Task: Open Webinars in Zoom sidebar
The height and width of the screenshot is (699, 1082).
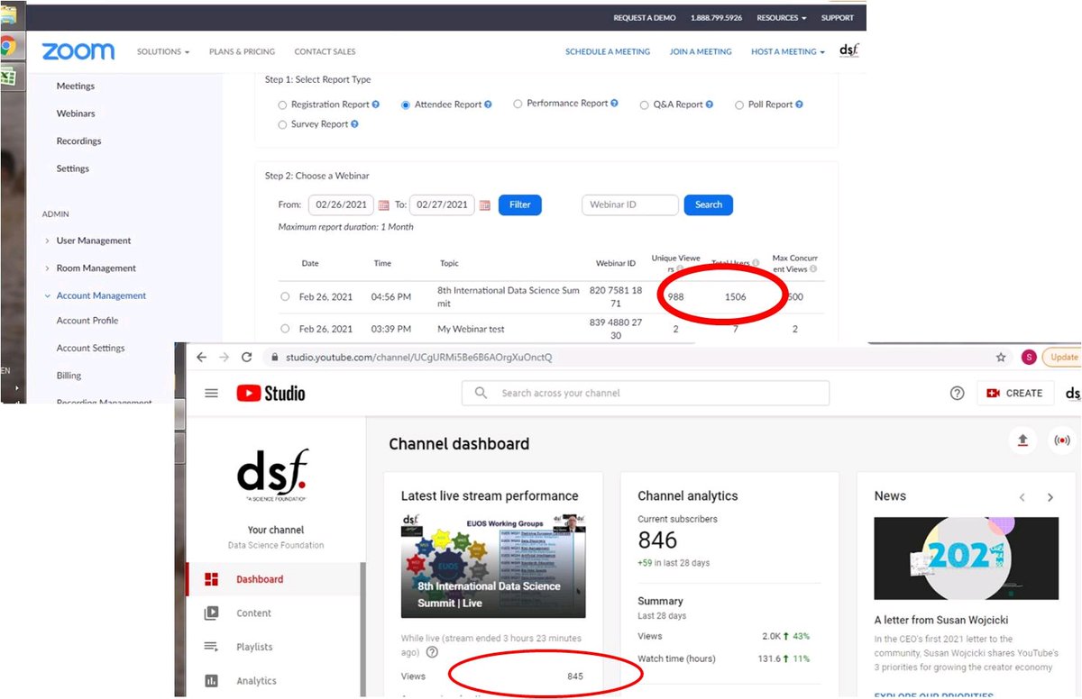Action: [76, 113]
